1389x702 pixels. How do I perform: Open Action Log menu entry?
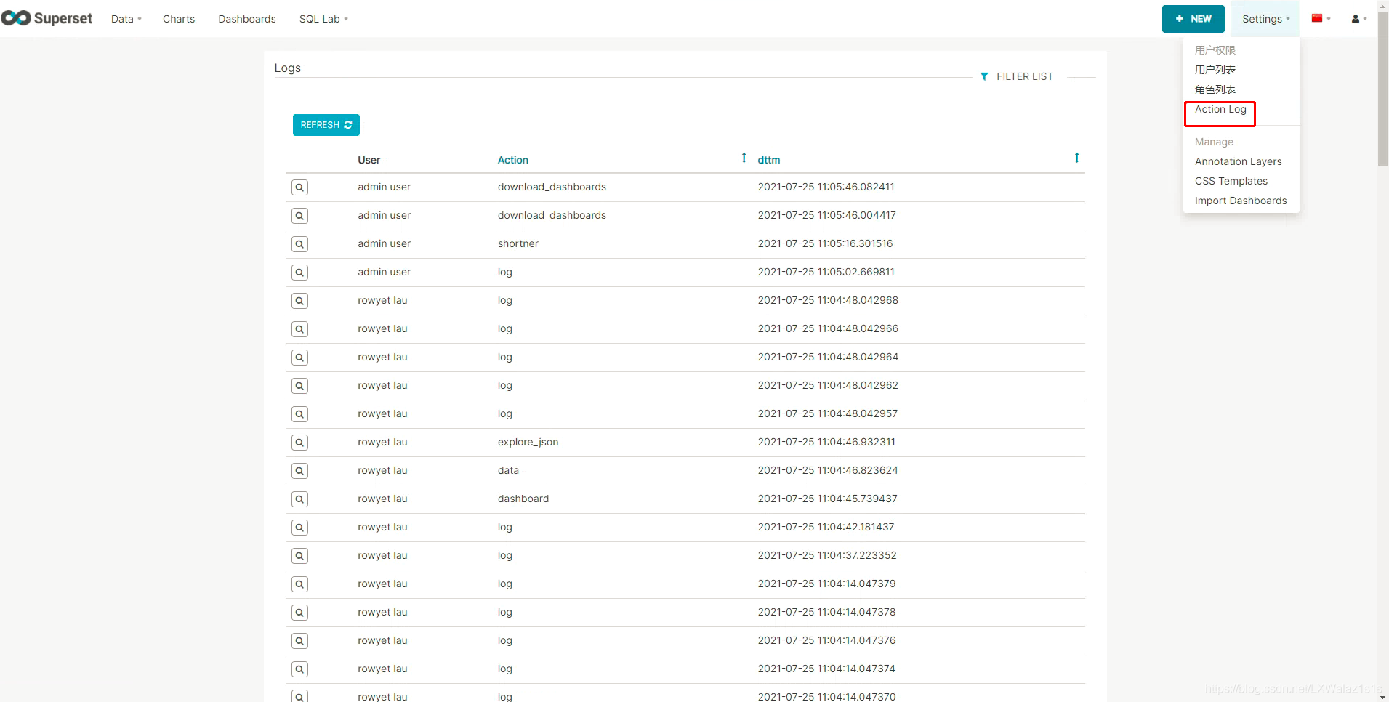1220,109
